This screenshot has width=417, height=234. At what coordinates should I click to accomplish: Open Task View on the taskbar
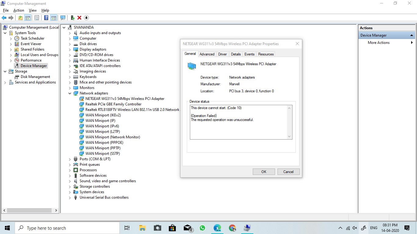(x=127, y=228)
